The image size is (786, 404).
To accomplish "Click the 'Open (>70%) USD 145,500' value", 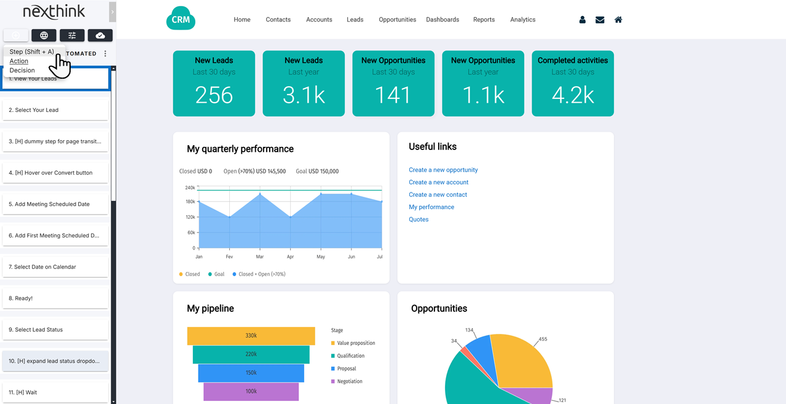I will point(254,171).
